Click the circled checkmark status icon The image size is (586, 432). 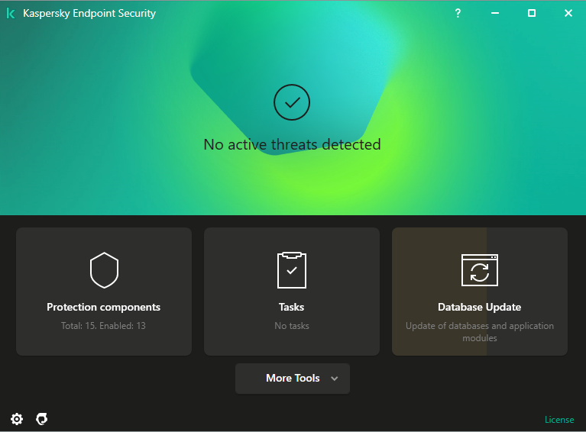292,102
